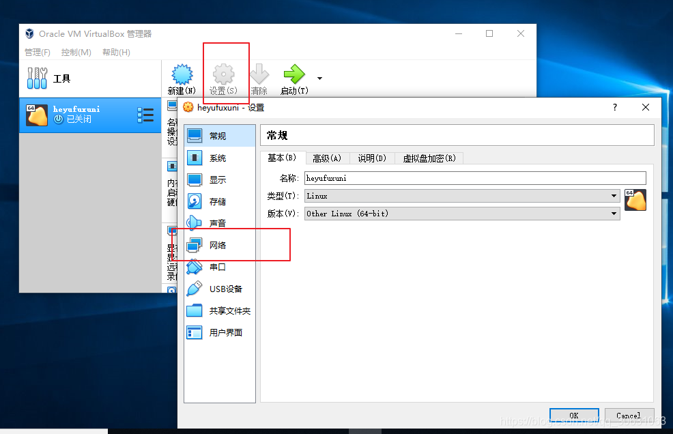This screenshot has height=434, width=673.
Task: Select the 共享文件夹 category label
Action: point(229,310)
